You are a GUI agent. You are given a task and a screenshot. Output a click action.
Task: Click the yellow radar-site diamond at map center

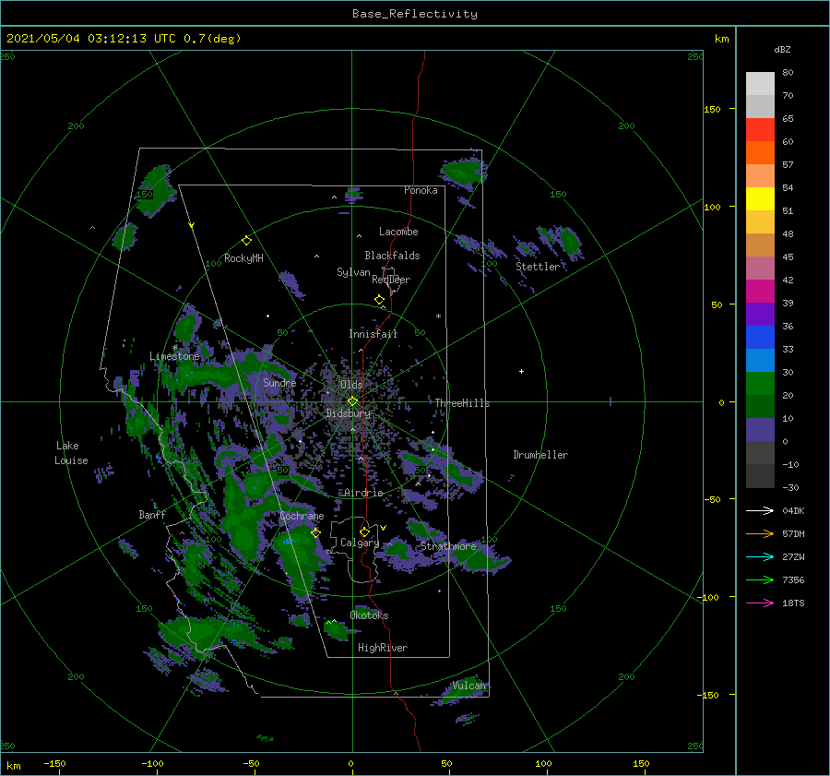coord(352,401)
